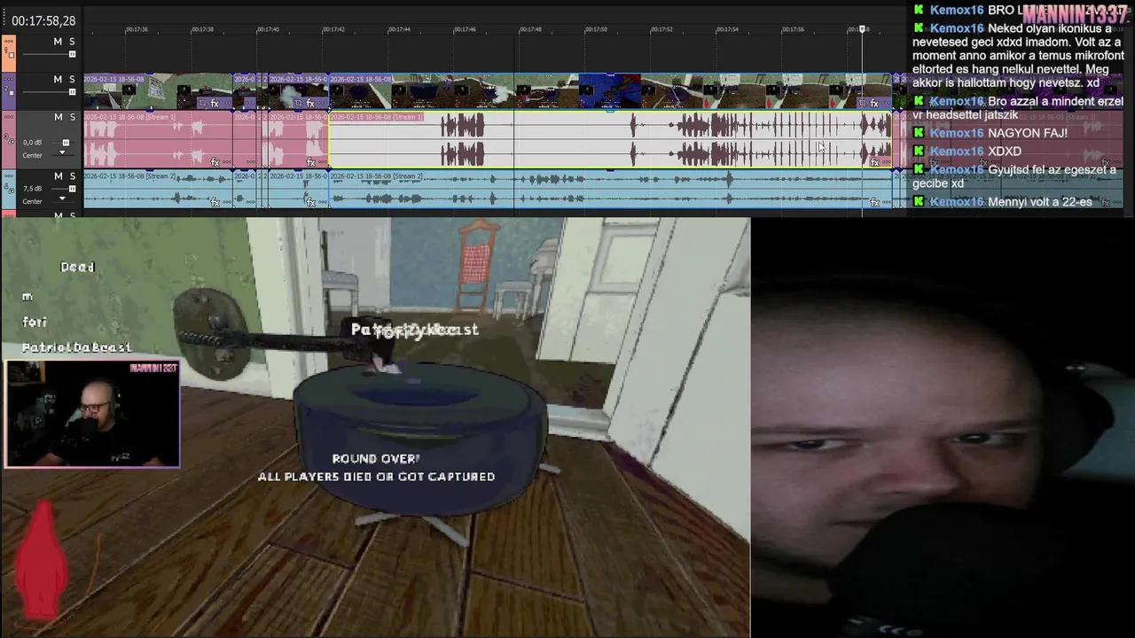Open more options on first video clip

click(x=225, y=104)
